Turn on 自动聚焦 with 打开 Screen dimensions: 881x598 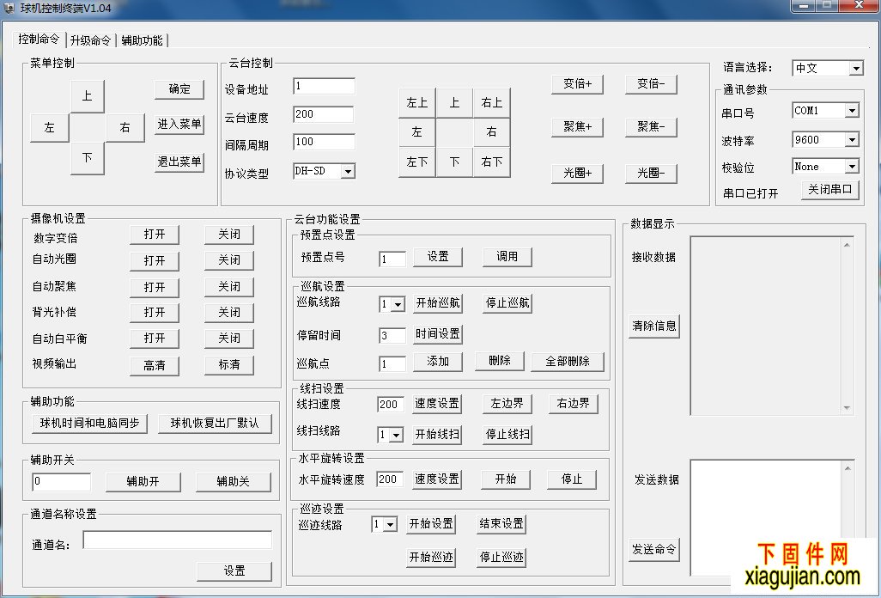tap(155, 287)
